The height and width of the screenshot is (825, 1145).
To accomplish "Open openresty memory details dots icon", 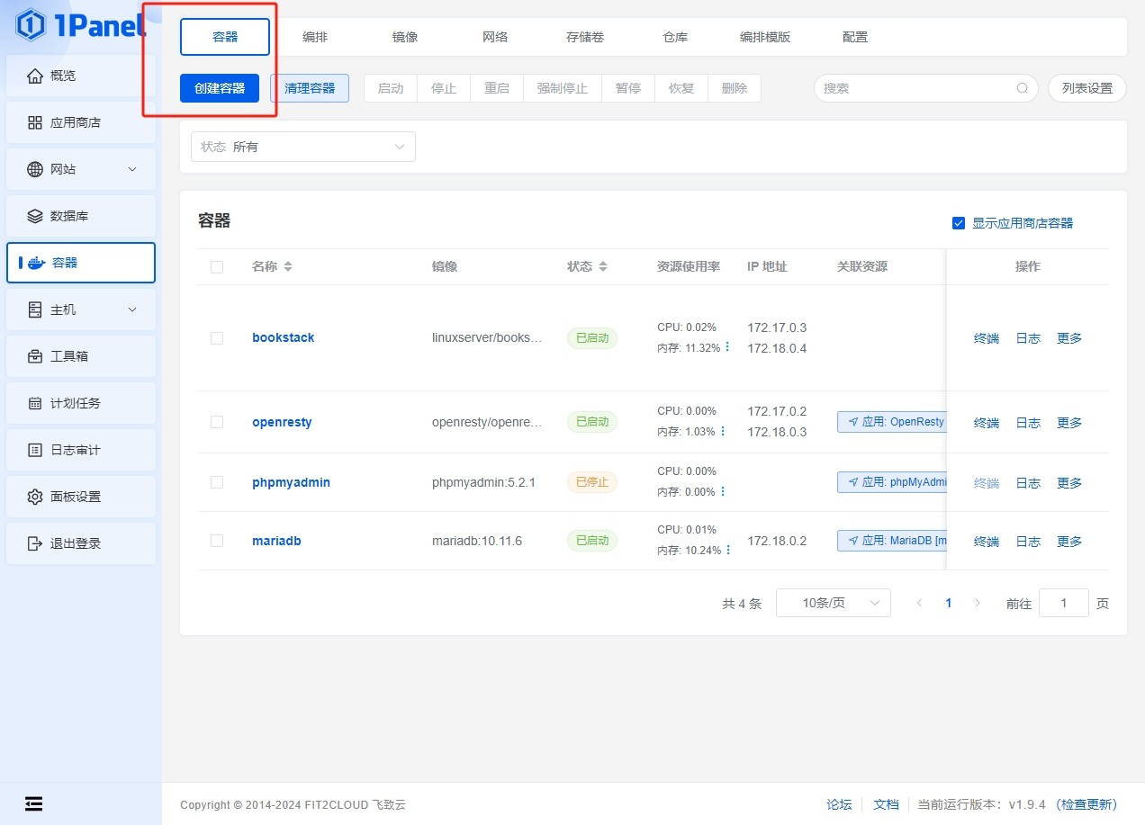I will [723, 432].
